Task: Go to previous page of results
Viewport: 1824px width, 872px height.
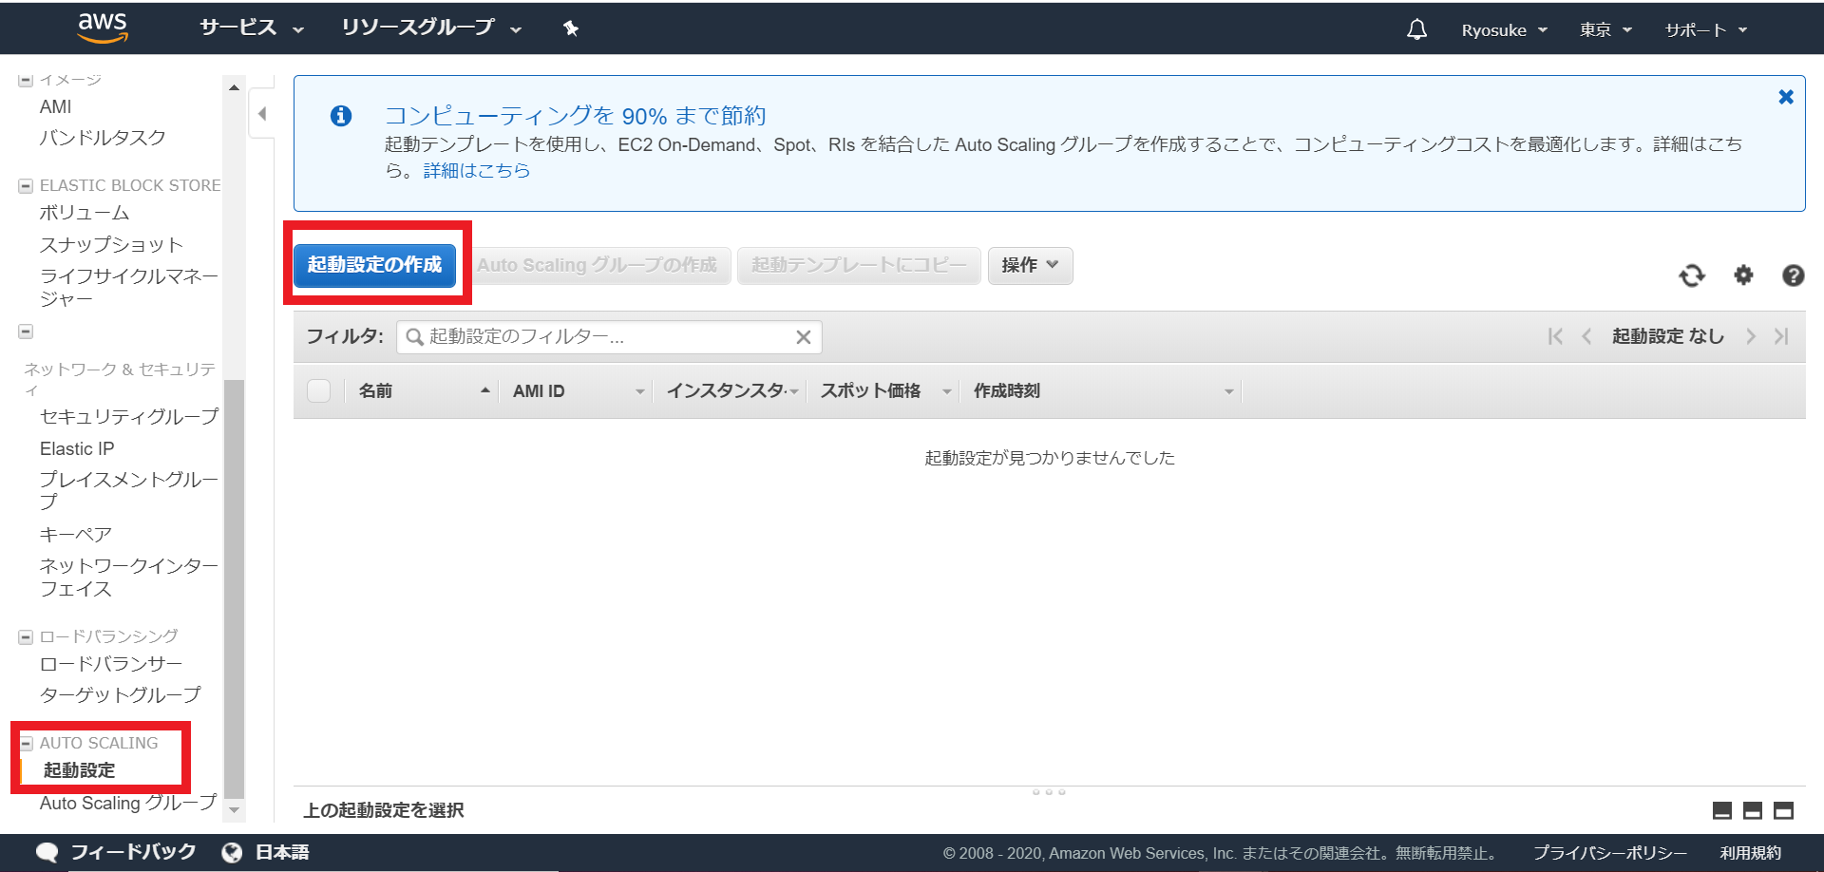Action: pos(1586,336)
